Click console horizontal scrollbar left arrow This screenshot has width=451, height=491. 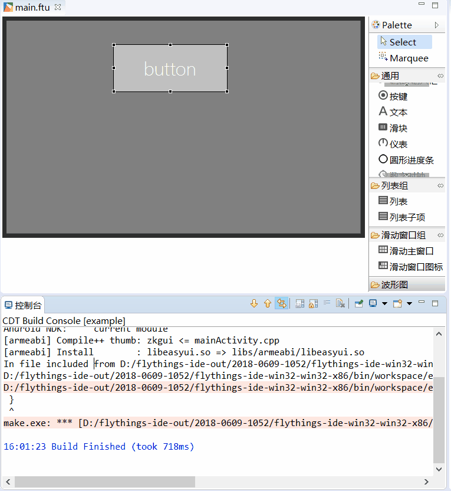8,482
